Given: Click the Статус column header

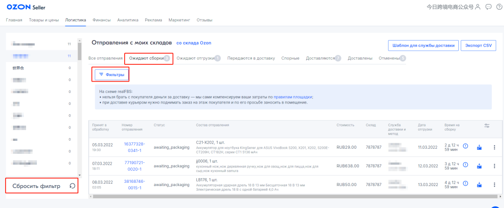Looking at the screenshot, I should pos(159,125).
